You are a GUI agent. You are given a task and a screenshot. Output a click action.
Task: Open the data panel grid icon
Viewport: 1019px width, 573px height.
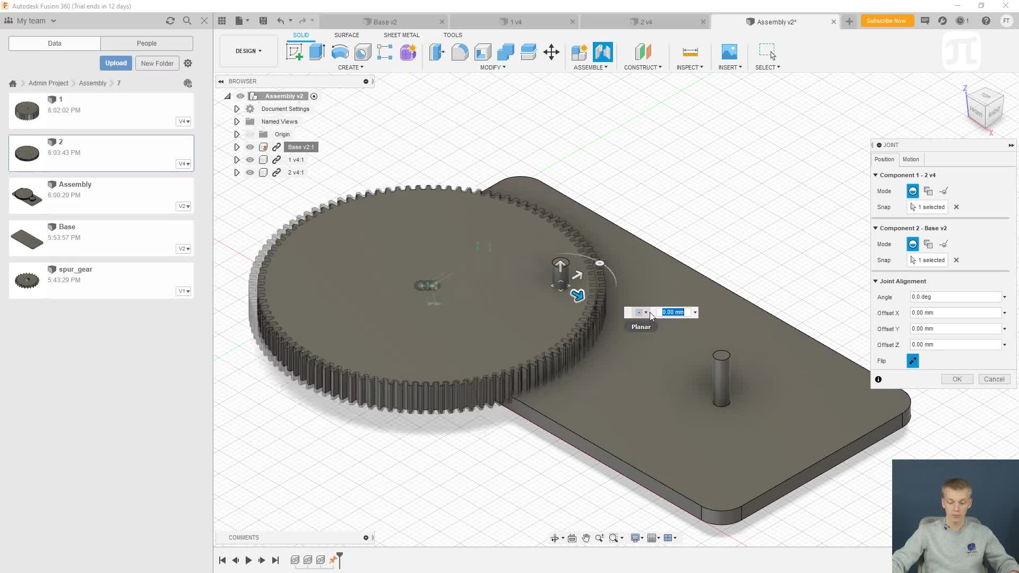(222, 21)
